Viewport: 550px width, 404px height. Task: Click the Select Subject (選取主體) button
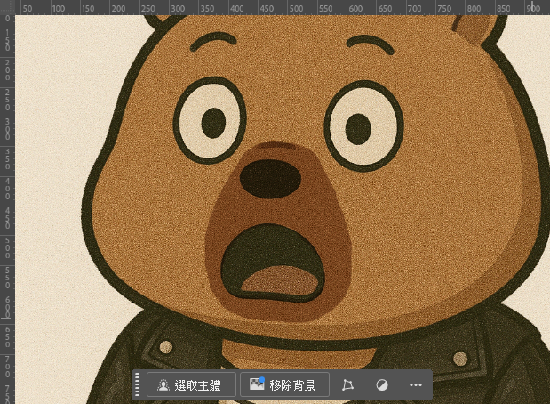191,384
